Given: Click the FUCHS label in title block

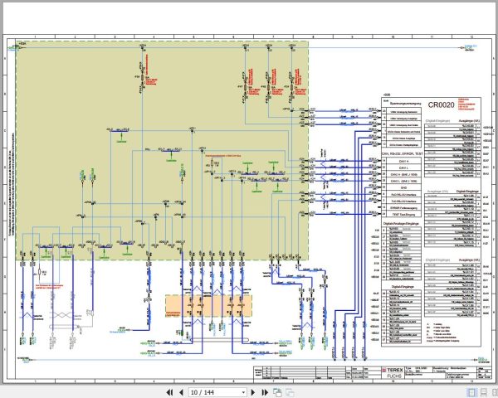Looking at the screenshot, I should point(394,376).
